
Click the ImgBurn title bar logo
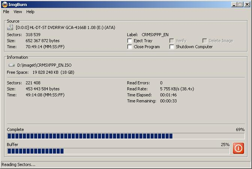coord(5,5)
